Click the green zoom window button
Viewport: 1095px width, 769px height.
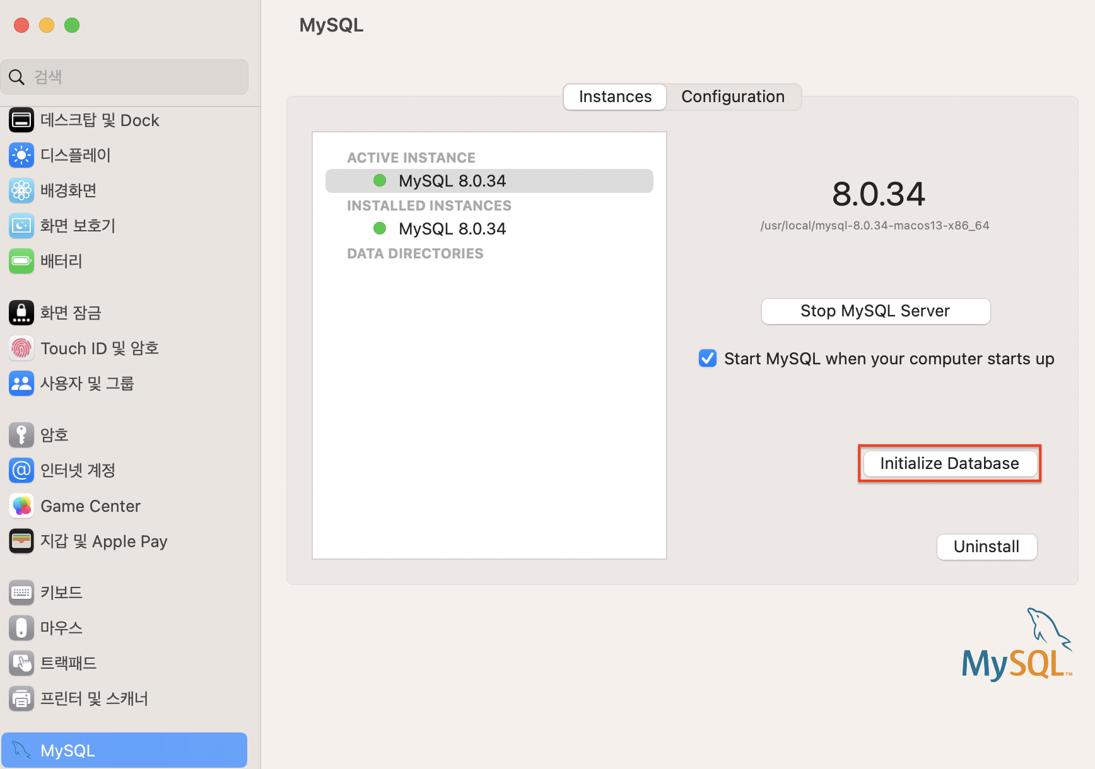pos(72,25)
